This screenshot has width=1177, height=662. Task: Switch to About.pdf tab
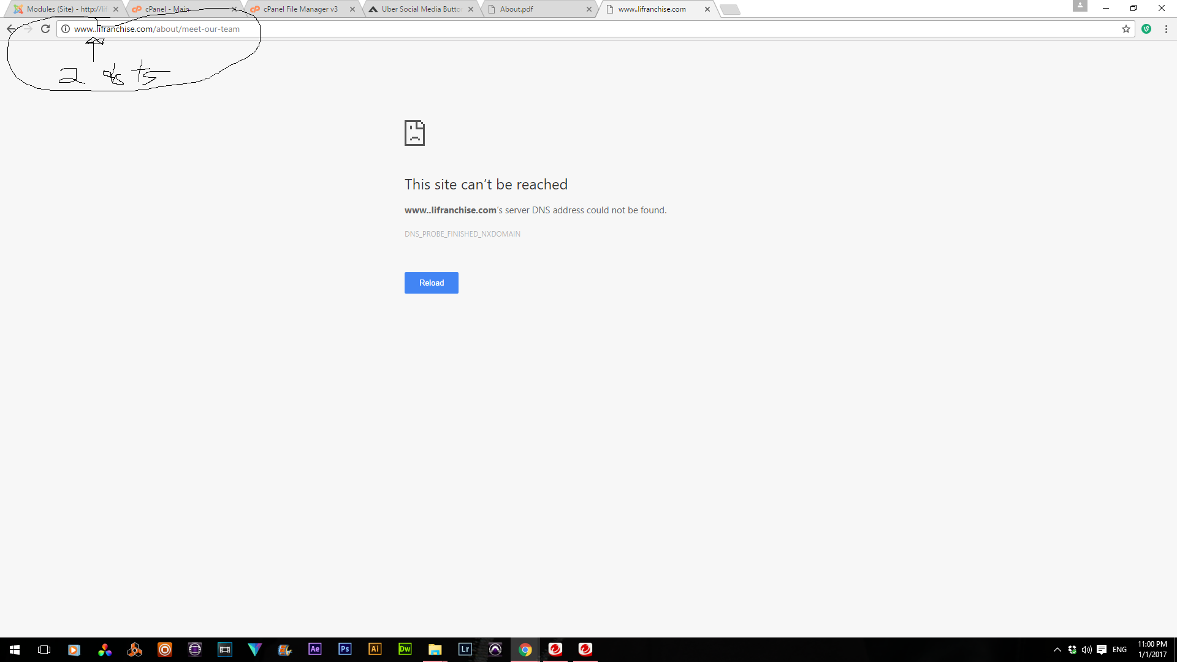point(516,9)
